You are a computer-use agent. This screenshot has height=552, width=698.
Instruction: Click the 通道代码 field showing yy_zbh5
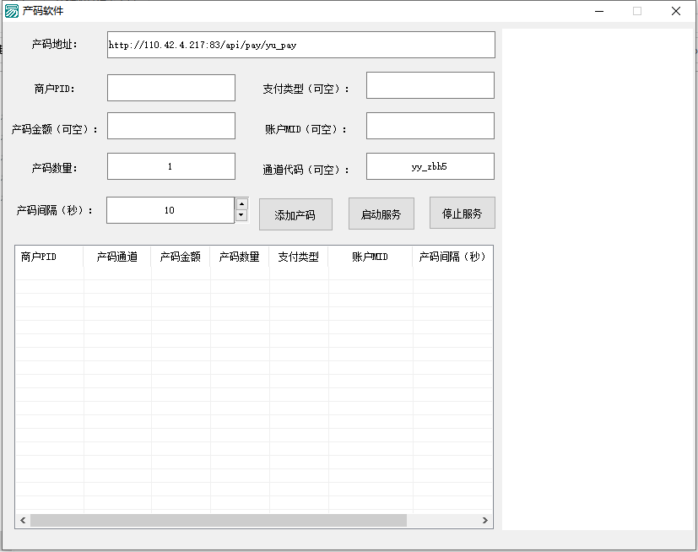pyautogui.click(x=430, y=165)
